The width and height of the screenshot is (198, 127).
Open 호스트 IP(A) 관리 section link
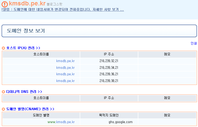pyautogui.click(x=23, y=48)
